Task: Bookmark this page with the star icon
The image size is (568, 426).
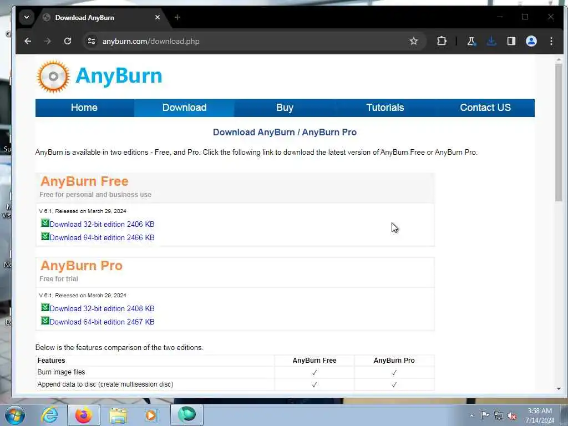Action: pyautogui.click(x=414, y=41)
